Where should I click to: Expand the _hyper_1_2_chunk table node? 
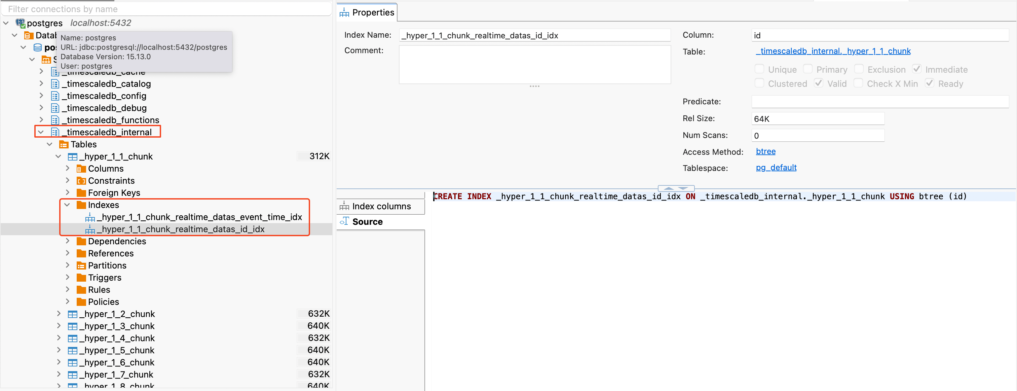point(59,314)
